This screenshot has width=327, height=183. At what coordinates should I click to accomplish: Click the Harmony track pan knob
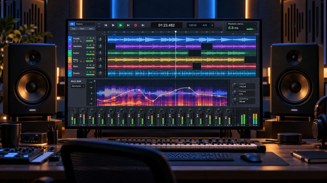(100, 46)
